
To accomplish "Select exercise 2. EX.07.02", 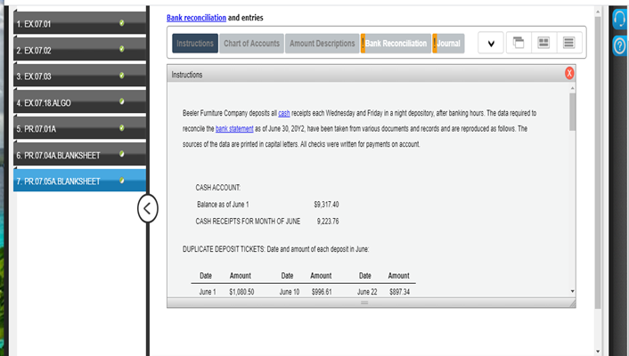I will (x=79, y=49).
